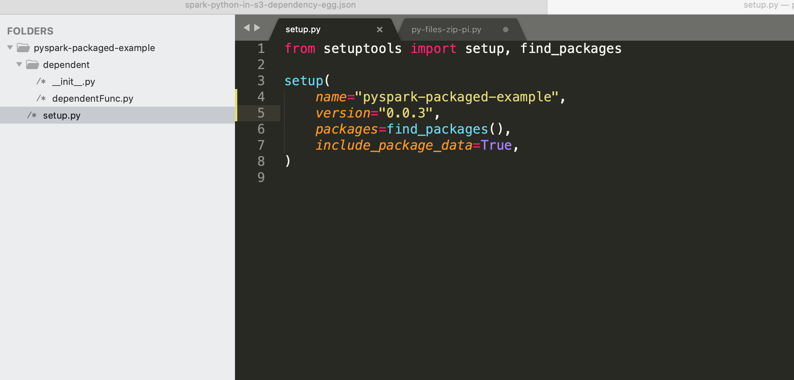Open __init__.py from the sidebar
Image resolution: width=794 pixels, height=380 pixels.
(x=74, y=82)
